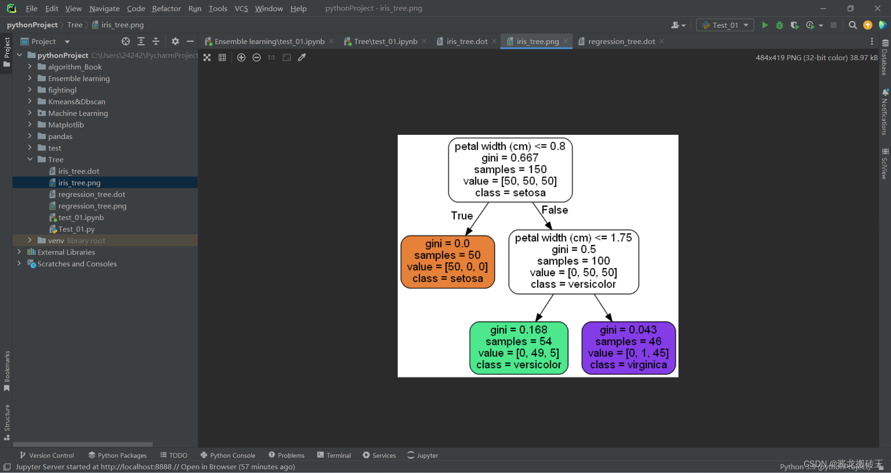891x473 pixels.
Task: Zoom out on the image preview
Action: [x=257, y=57]
